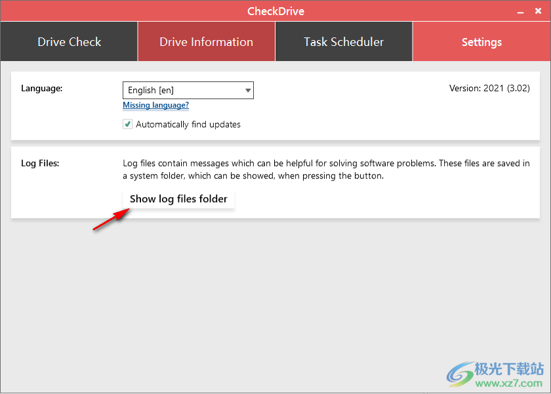Close the CheckDrive window
This screenshot has width=551, height=394.
(x=538, y=11)
